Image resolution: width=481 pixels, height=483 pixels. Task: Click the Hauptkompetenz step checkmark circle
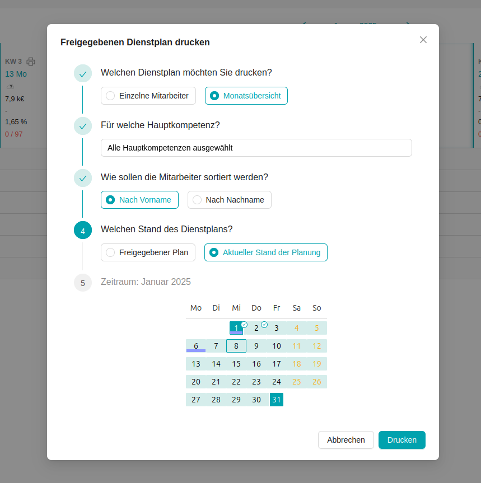click(x=83, y=126)
